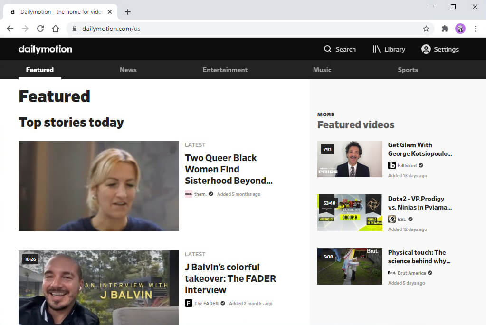Bookmark this page with the star icon
The image size is (486, 325).
pyautogui.click(x=426, y=29)
